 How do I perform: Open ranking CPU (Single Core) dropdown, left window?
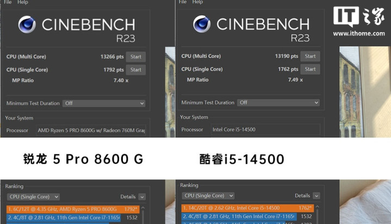click(x=33, y=197)
